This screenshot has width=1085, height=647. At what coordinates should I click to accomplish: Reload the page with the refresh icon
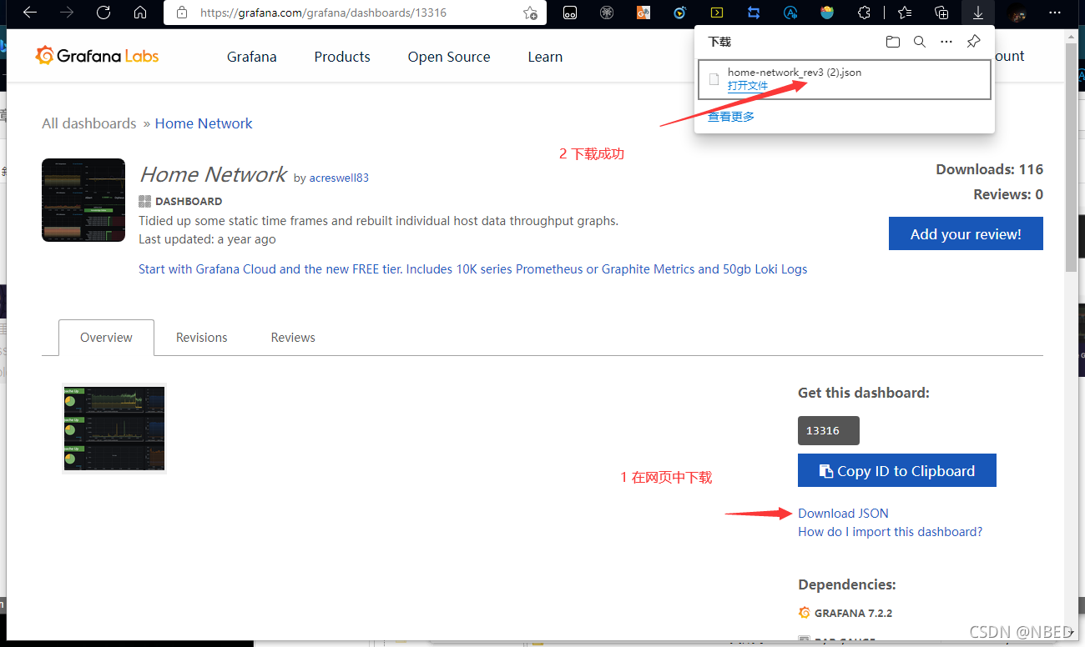pos(103,13)
